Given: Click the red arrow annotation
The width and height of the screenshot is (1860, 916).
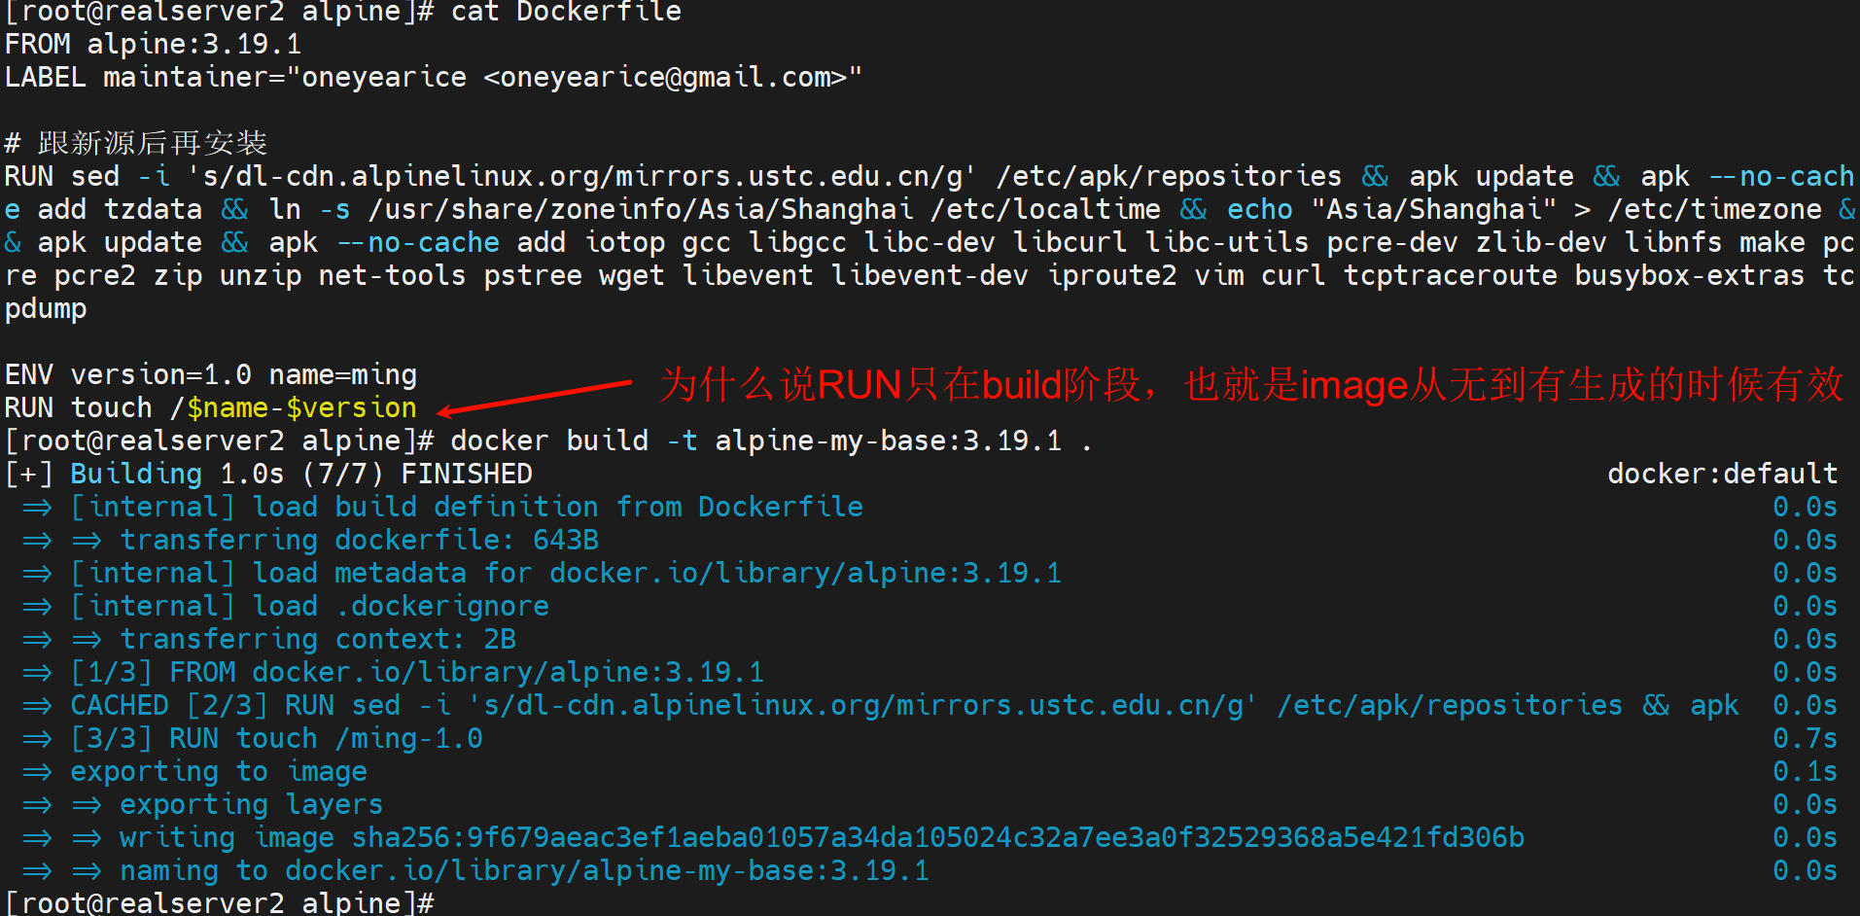Looking at the screenshot, I should point(535,397).
